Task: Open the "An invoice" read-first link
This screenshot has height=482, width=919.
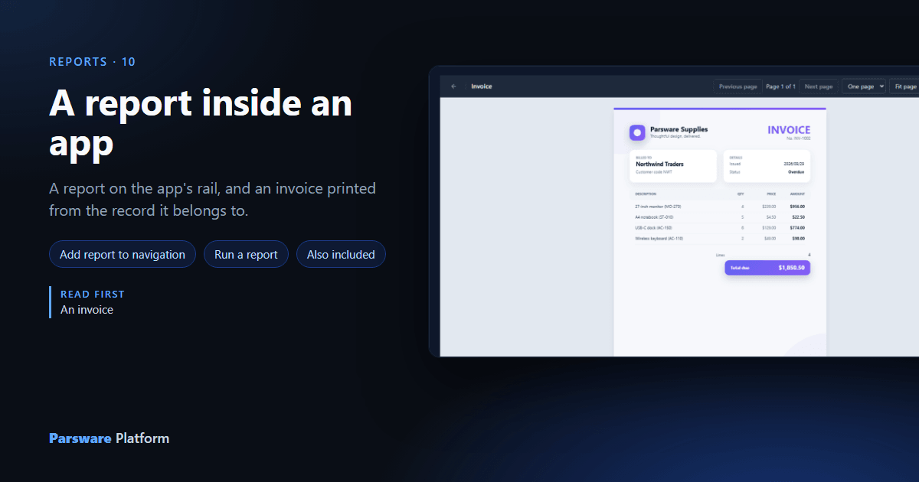Action: (87, 310)
